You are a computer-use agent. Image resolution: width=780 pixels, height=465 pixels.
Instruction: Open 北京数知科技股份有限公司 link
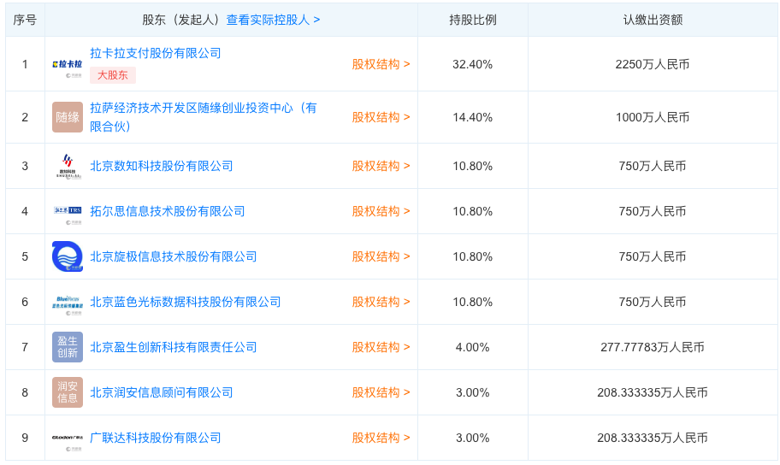pyautogui.click(x=161, y=166)
